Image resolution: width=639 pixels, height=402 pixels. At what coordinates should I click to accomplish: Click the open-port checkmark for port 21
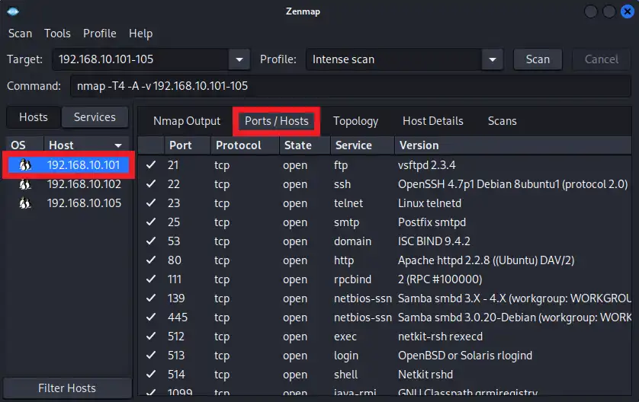tap(151, 164)
